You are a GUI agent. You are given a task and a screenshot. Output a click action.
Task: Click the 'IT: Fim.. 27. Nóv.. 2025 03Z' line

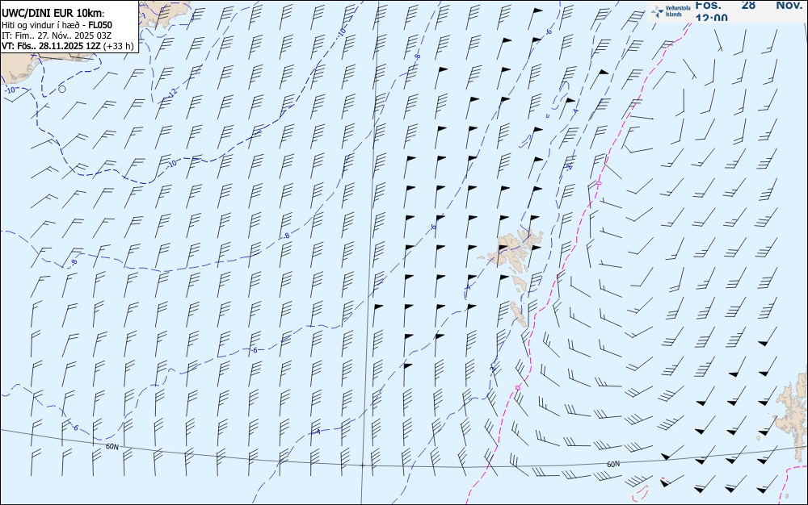pyautogui.click(x=57, y=35)
